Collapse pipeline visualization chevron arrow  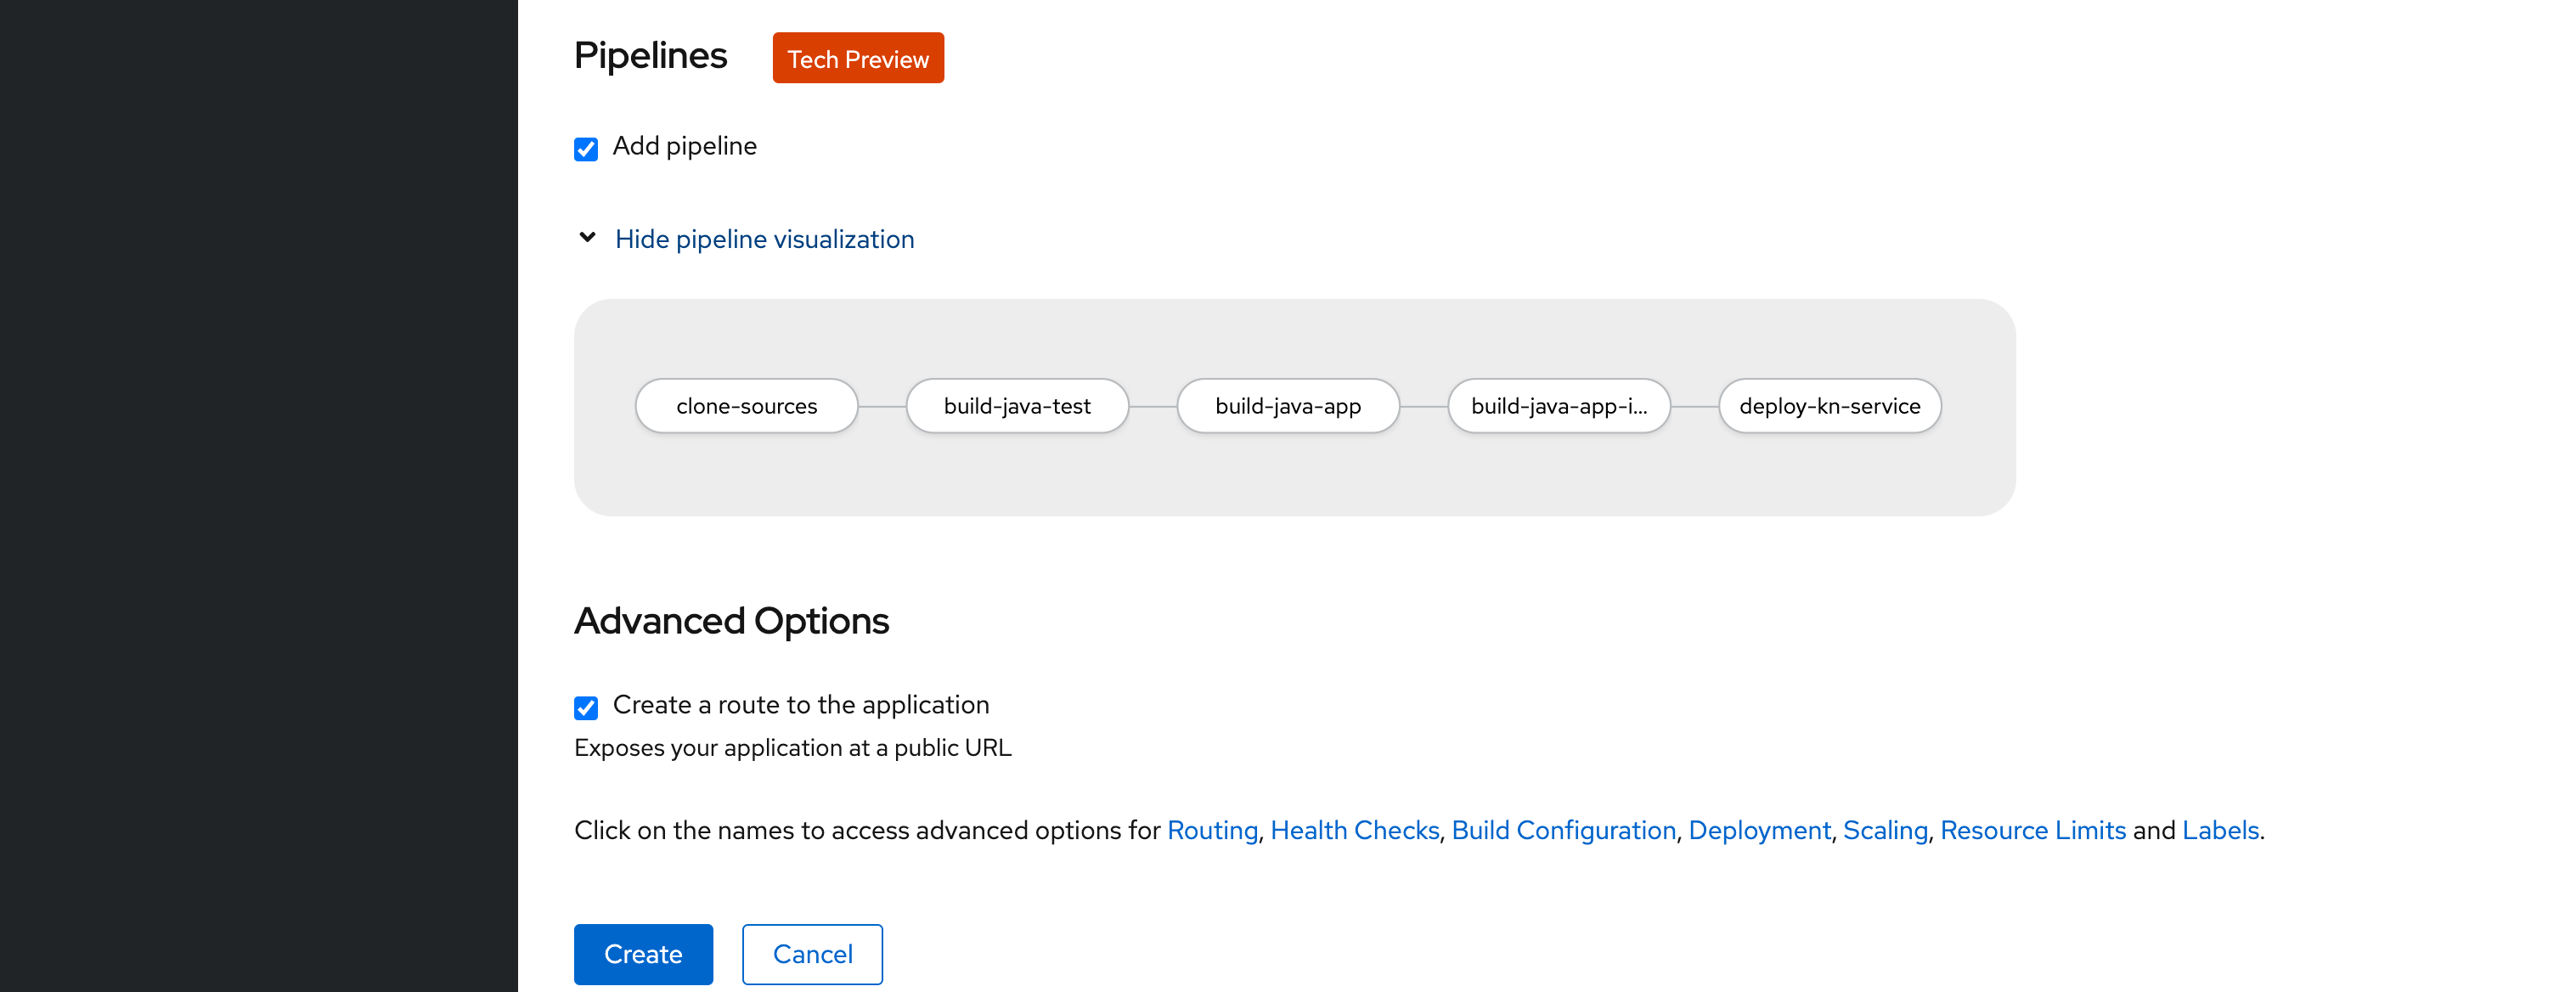(588, 237)
